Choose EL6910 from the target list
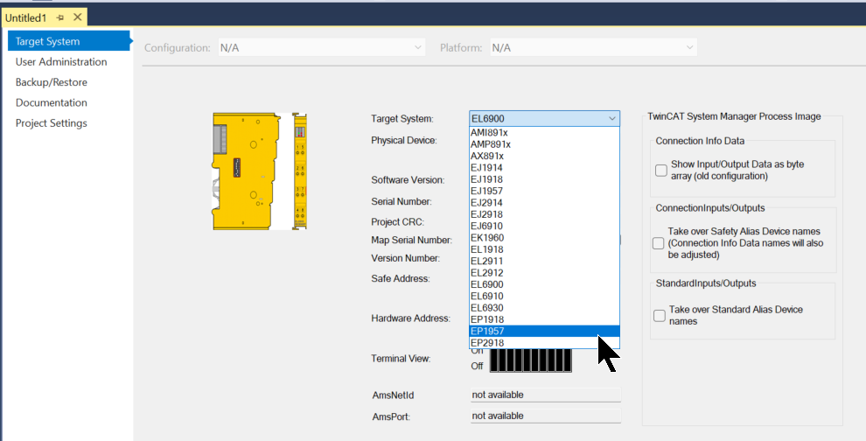Viewport: 866px width, 441px height. click(x=544, y=296)
